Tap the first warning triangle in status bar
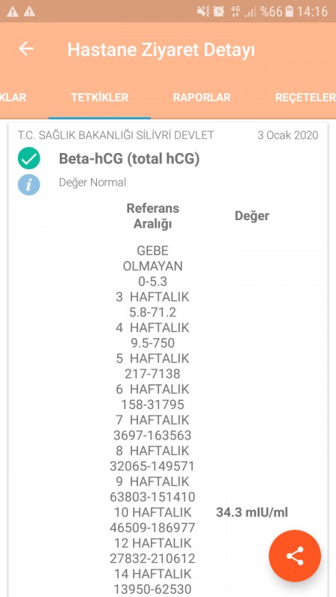The width and height of the screenshot is (336, 597). (x=12, y=12)
